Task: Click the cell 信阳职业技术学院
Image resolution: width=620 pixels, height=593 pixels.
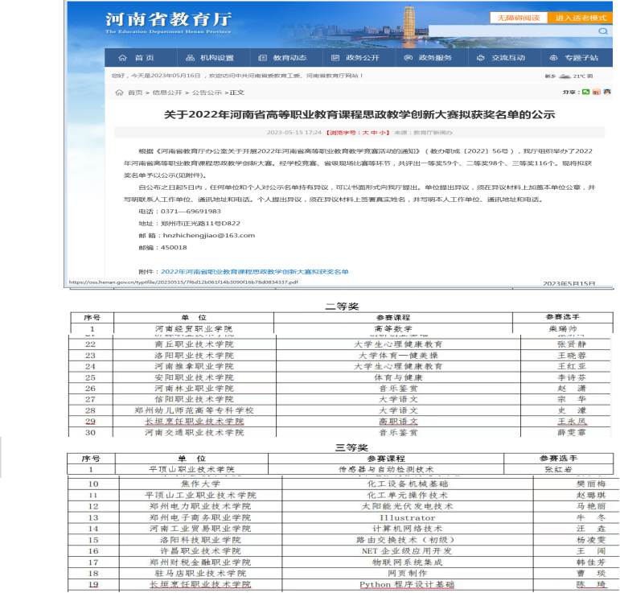Action: tap(194, 399)
